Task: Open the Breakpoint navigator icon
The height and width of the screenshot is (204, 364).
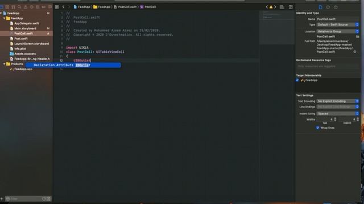Action: click(x=44, y=7)
